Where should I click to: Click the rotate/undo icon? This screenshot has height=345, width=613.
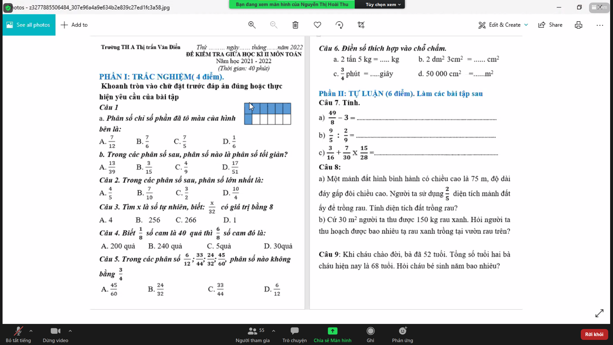pos(339,25)
